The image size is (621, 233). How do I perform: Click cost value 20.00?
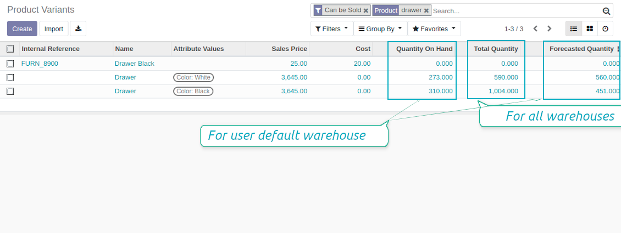pyautogui.click(x=362, y=64)
